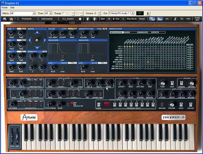The image size is (203, 154).
Task: Open the Fichier menu
Action: click(5, 7)
